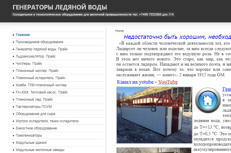The height and width of the screenshot is (153, 231).
Task: Open Пастеризаторы ПОУМ page
Action: coord(34,106)
